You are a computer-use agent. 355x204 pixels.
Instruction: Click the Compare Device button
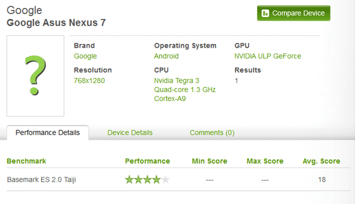pyautogui.click(x=293, y=13)
